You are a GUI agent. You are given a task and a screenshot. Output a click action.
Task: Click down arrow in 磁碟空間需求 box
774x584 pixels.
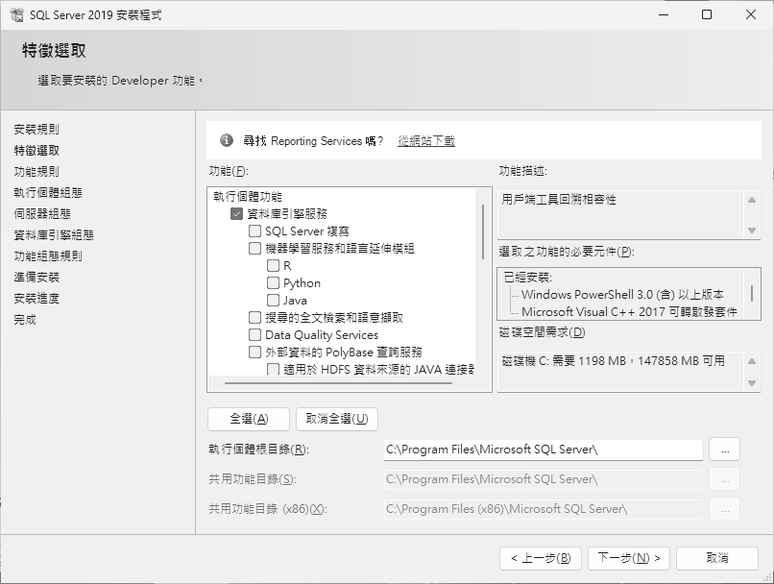point(752,383)
